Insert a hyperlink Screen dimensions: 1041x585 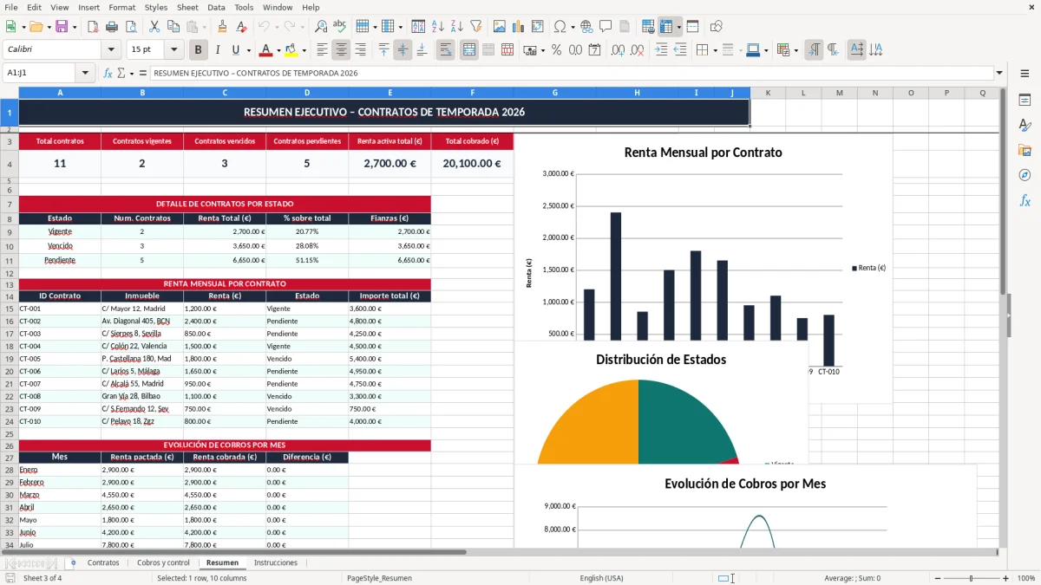point(586,27)
